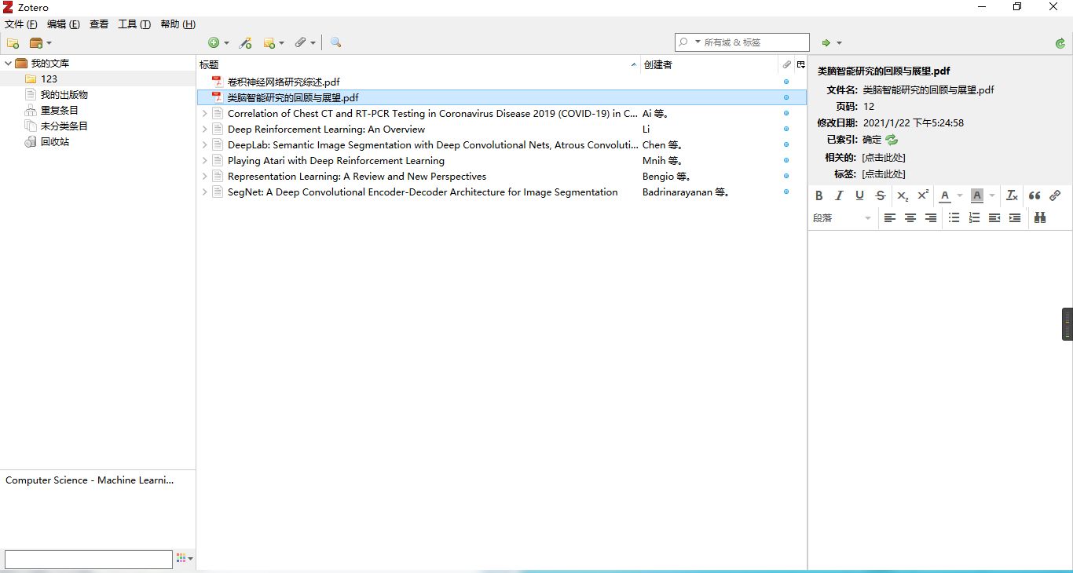1073x573 pixels.
Task: Open the tag selector colored-grid menu icon
Action: coord(185,559)
